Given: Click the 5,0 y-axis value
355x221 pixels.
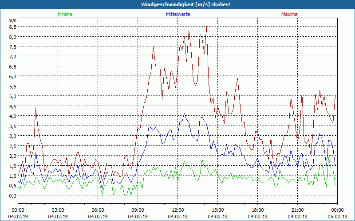Looking at the screenshot, I should point(13,96).
